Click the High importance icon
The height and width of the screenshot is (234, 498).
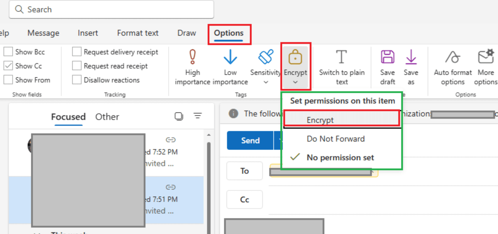pos(192,57)
